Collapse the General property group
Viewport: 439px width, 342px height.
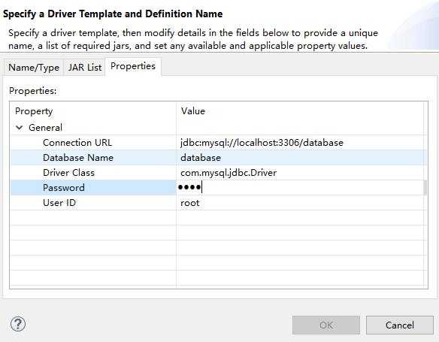pyautogui.click(x=20, y=128)
